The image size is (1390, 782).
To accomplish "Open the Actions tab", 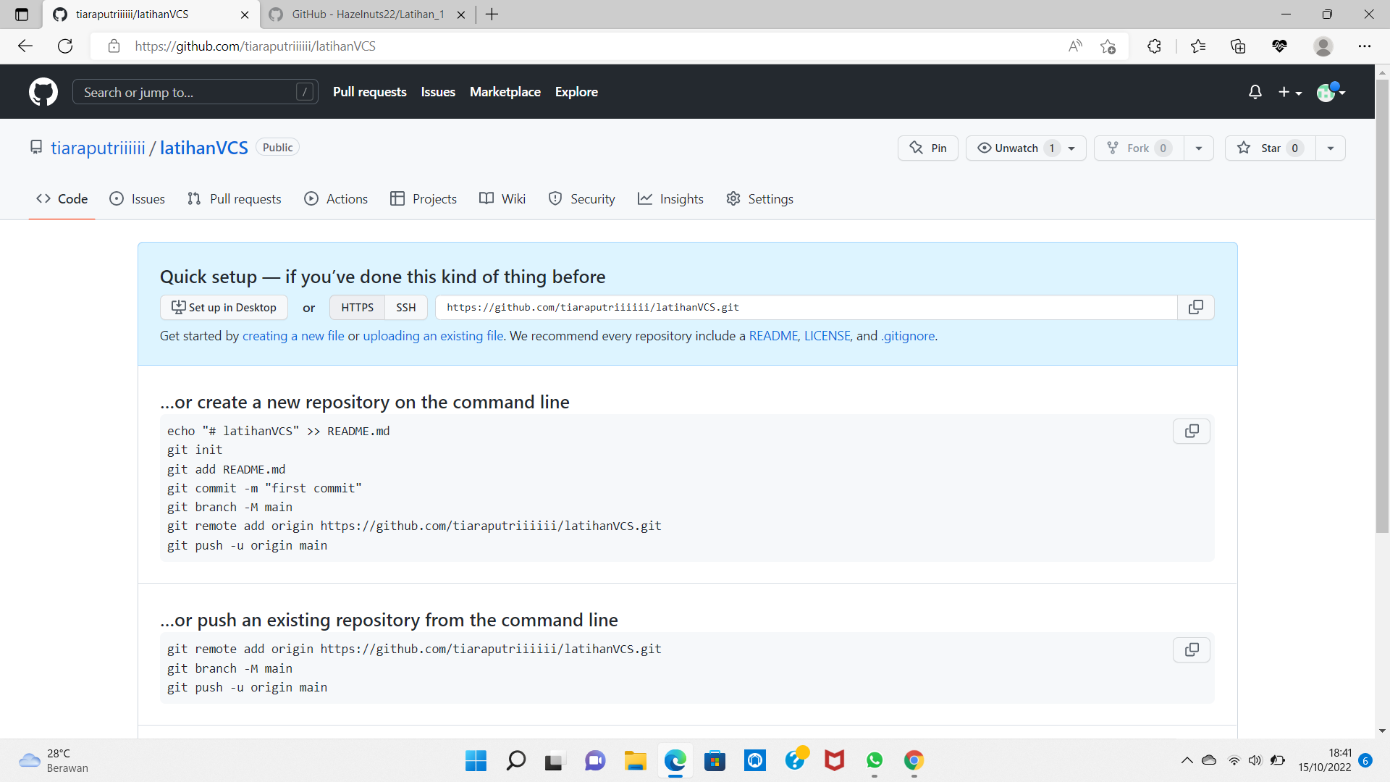I will (336, 198).
